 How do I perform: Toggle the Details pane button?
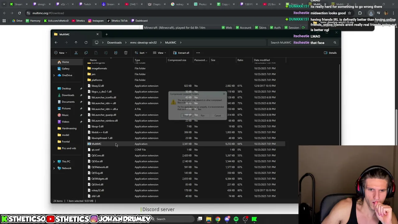pos(330,53)
